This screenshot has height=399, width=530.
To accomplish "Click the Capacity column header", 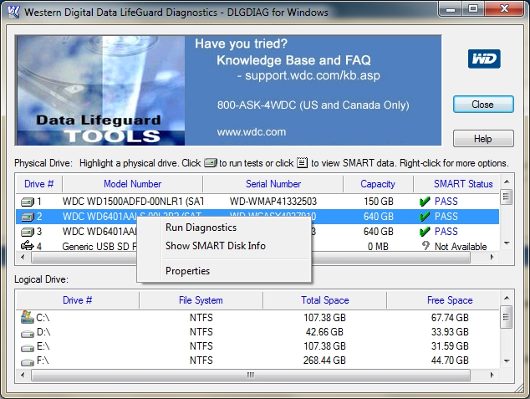I will click(x=378, y=184).
